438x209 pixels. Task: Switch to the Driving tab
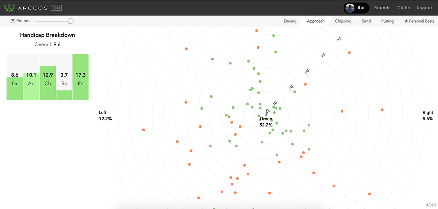pyautogui.click(x=290, y=21)
